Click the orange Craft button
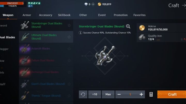Image resolution: width=186 pixels, height=104 pixels. click(x=172, y=94)
